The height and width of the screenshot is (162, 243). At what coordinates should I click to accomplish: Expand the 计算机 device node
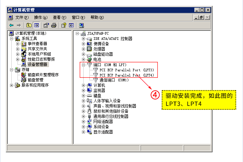[x=83, y=86]
